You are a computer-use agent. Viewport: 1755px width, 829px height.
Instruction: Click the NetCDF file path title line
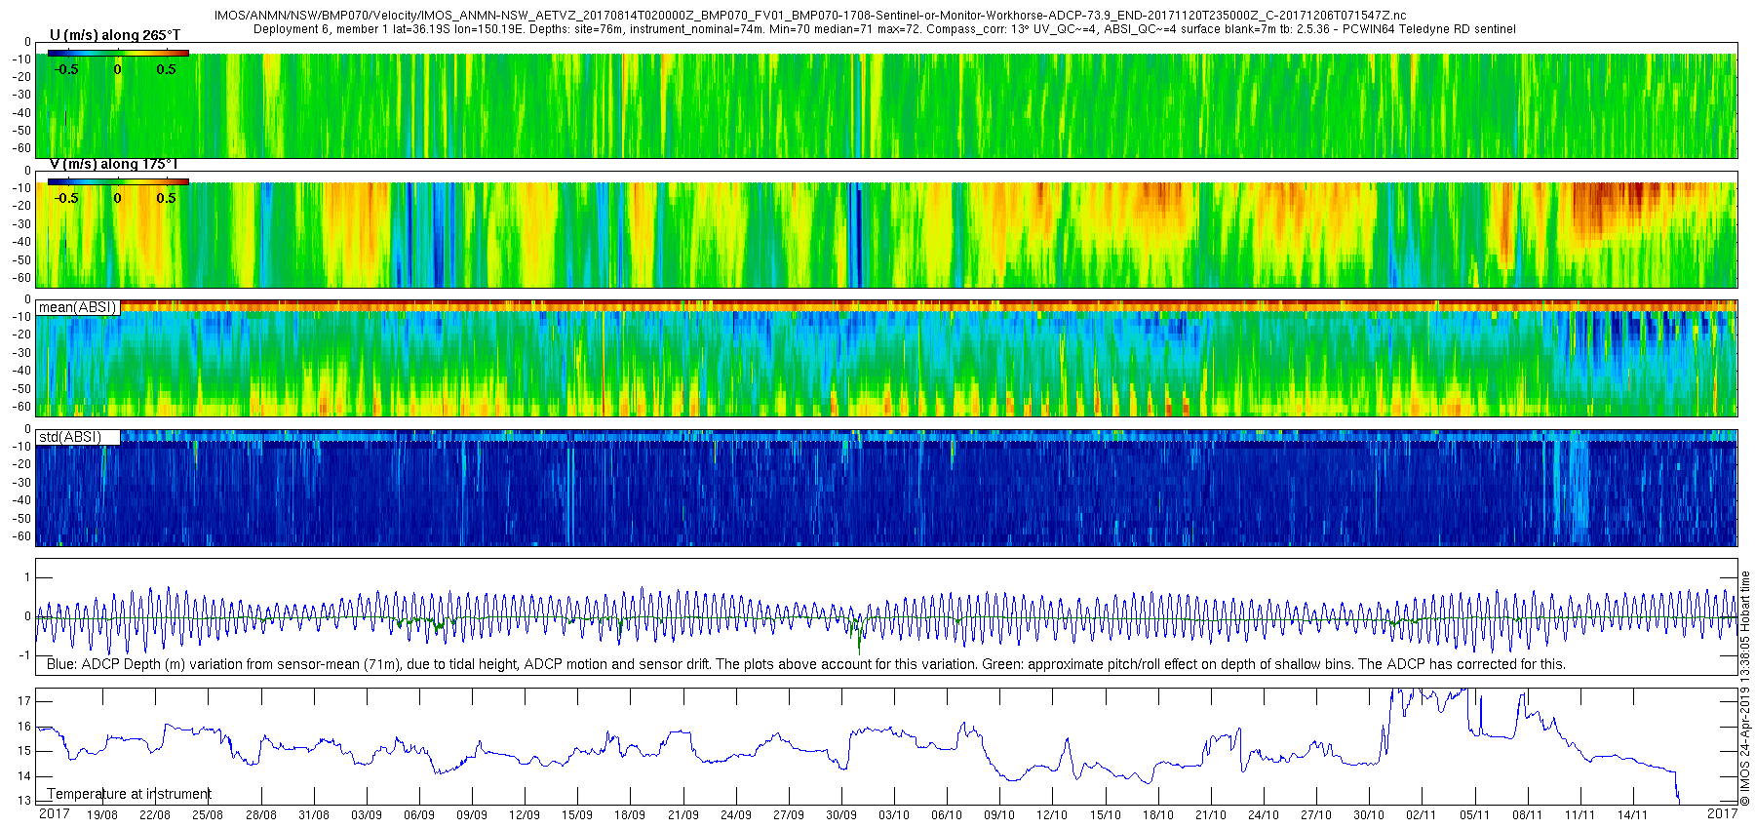810,16
